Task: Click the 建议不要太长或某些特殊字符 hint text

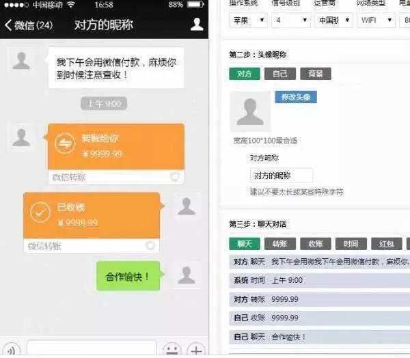Action: point(297,192)
